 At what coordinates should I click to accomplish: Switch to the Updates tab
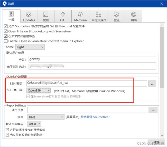[29, 16]
